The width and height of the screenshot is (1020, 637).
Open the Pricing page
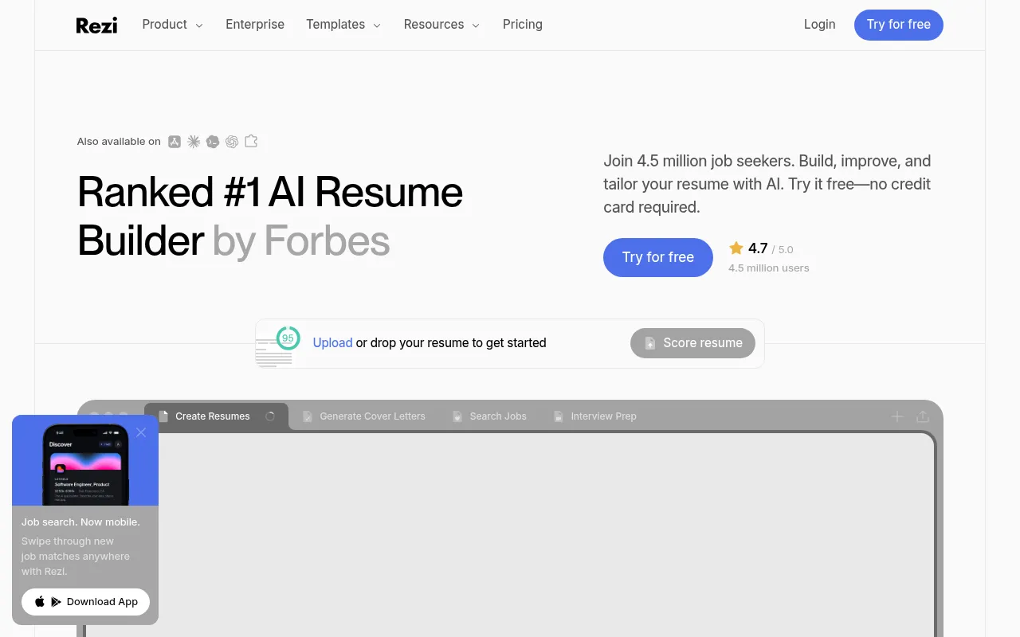pyautogui.click(x=523, y=25)
